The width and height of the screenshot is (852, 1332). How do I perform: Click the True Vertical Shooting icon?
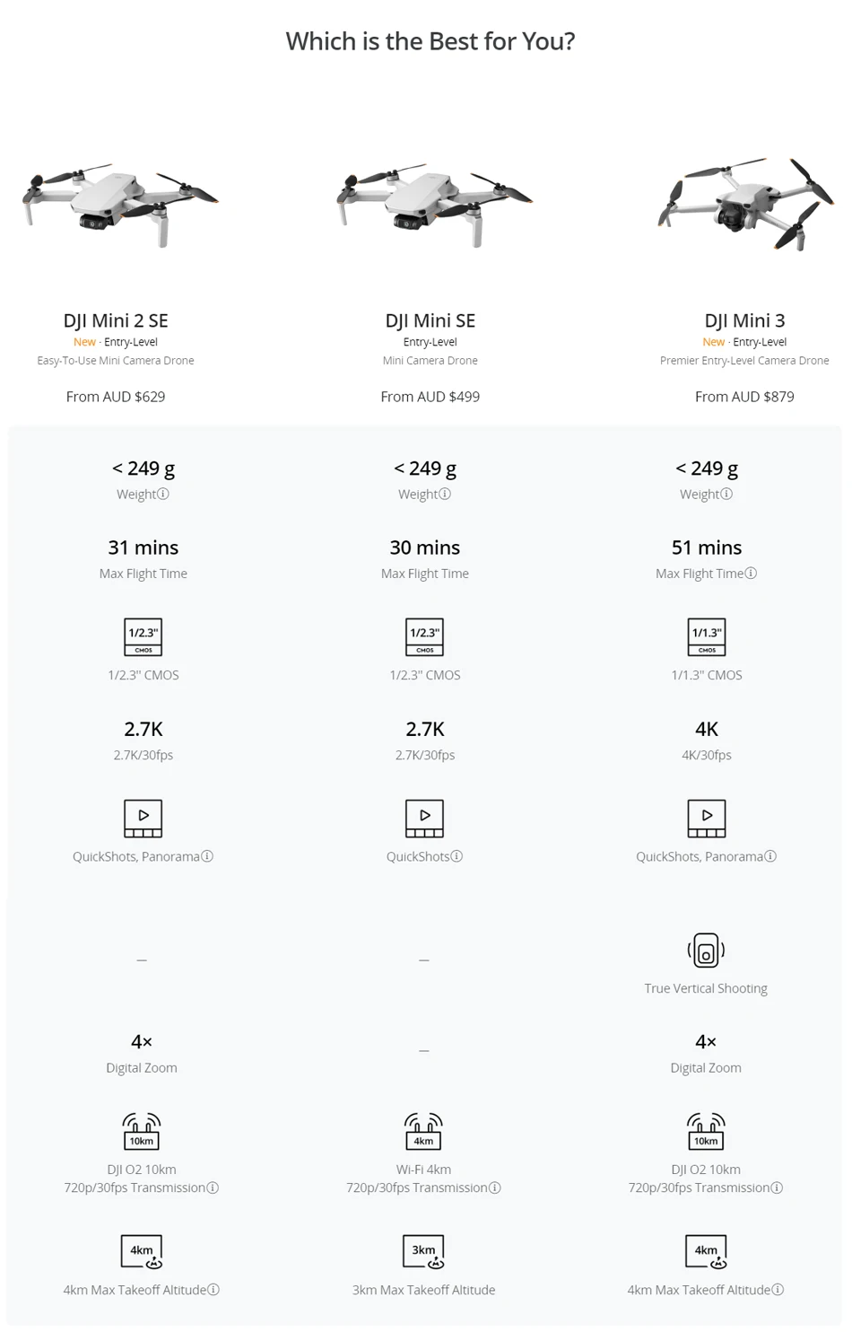point(706,951)
